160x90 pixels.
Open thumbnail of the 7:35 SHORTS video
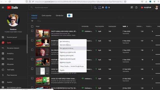tap(43, 43)
